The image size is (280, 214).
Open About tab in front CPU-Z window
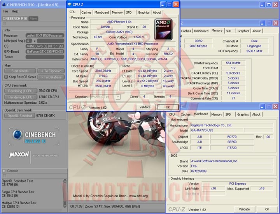point(157,12)
